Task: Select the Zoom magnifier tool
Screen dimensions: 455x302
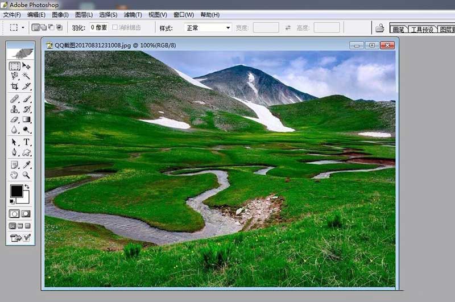Action: tap(26, 175)
